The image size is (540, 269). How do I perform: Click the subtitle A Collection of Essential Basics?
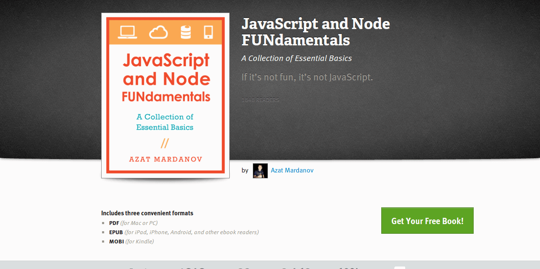pyautogui.click(x=296, y=58)
